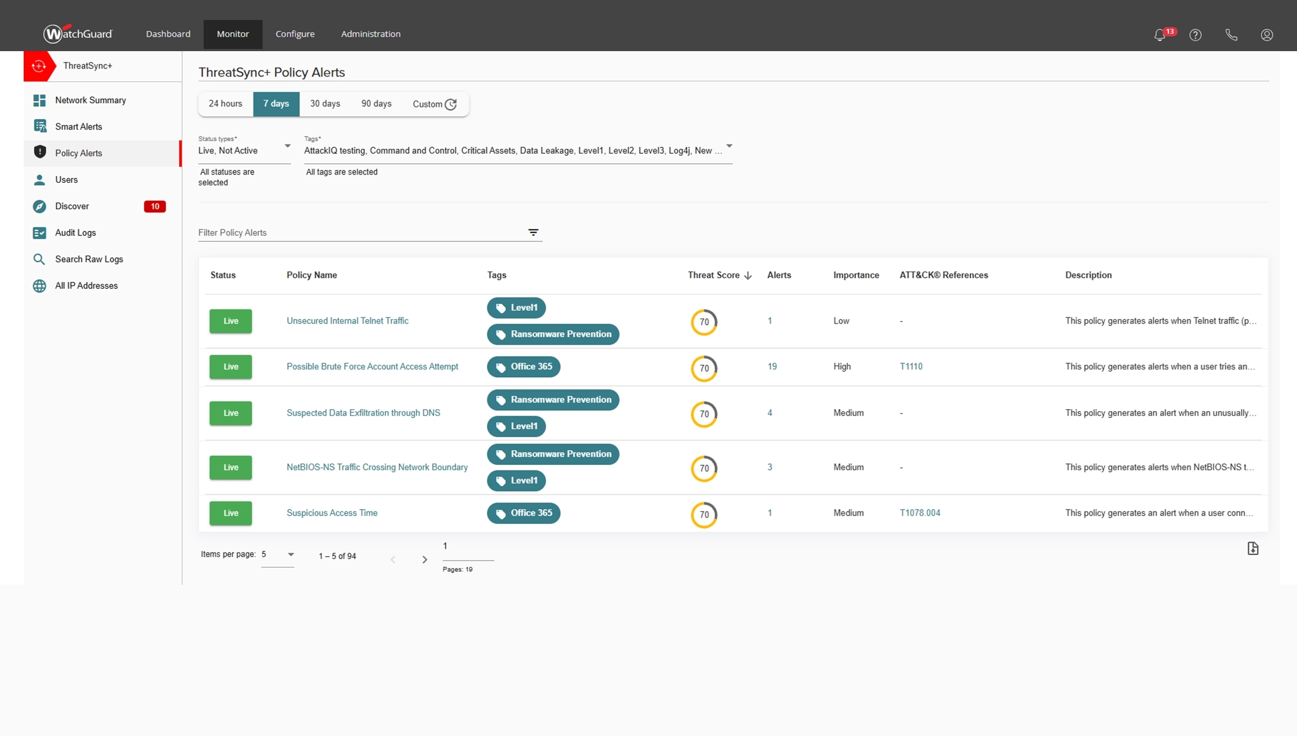Open Unsecured Internal Telnet Traffic policy

347,321
